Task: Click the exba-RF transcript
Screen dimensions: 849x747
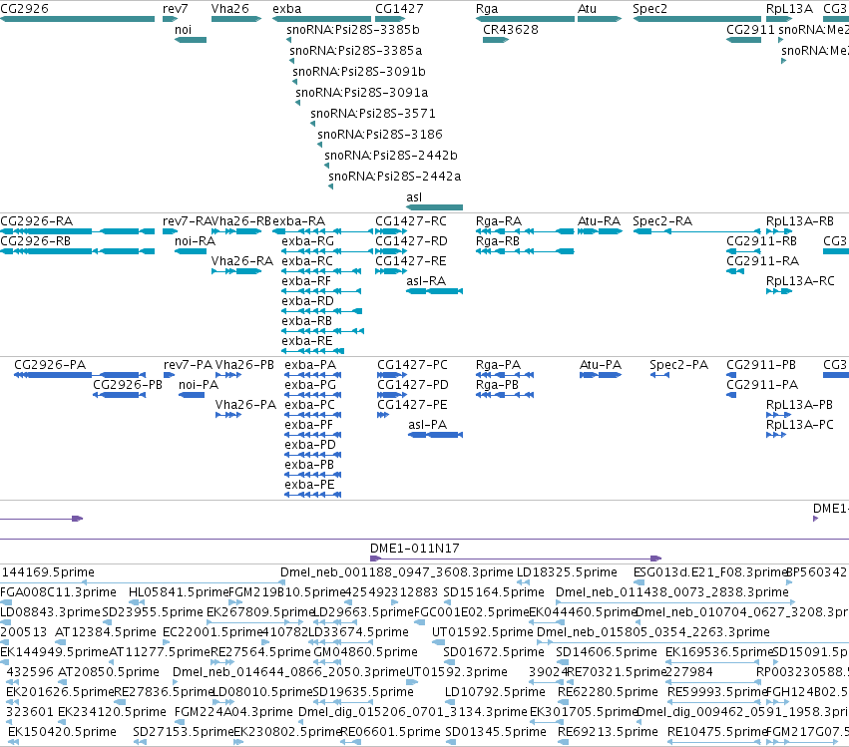Action: point(321,291)
